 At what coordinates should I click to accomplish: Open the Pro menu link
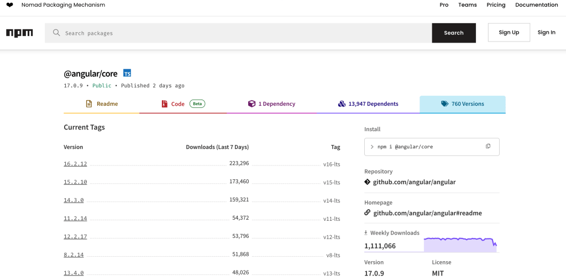[444, 5]
